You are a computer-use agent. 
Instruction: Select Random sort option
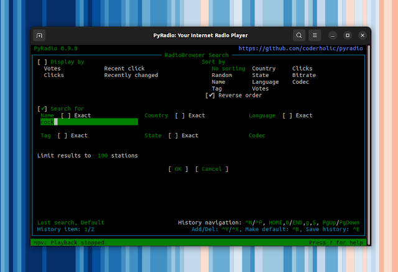(x=222, y=75)
